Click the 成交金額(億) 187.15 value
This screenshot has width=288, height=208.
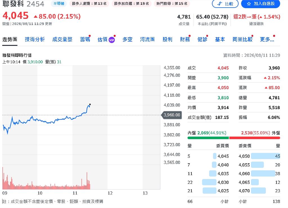pos(222,117)
